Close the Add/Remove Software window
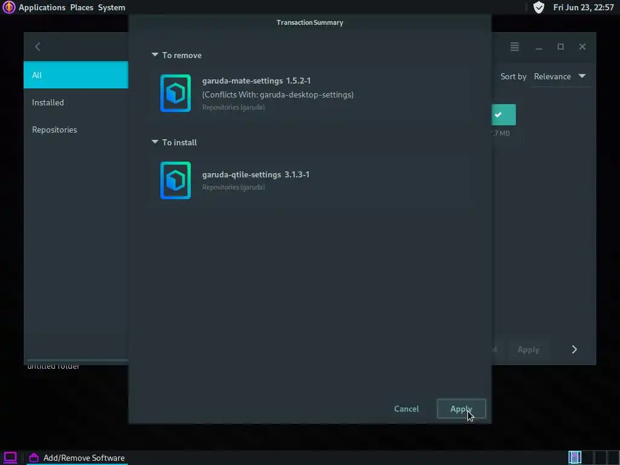Viewport: 620px width, 465px height. point(582,47)
